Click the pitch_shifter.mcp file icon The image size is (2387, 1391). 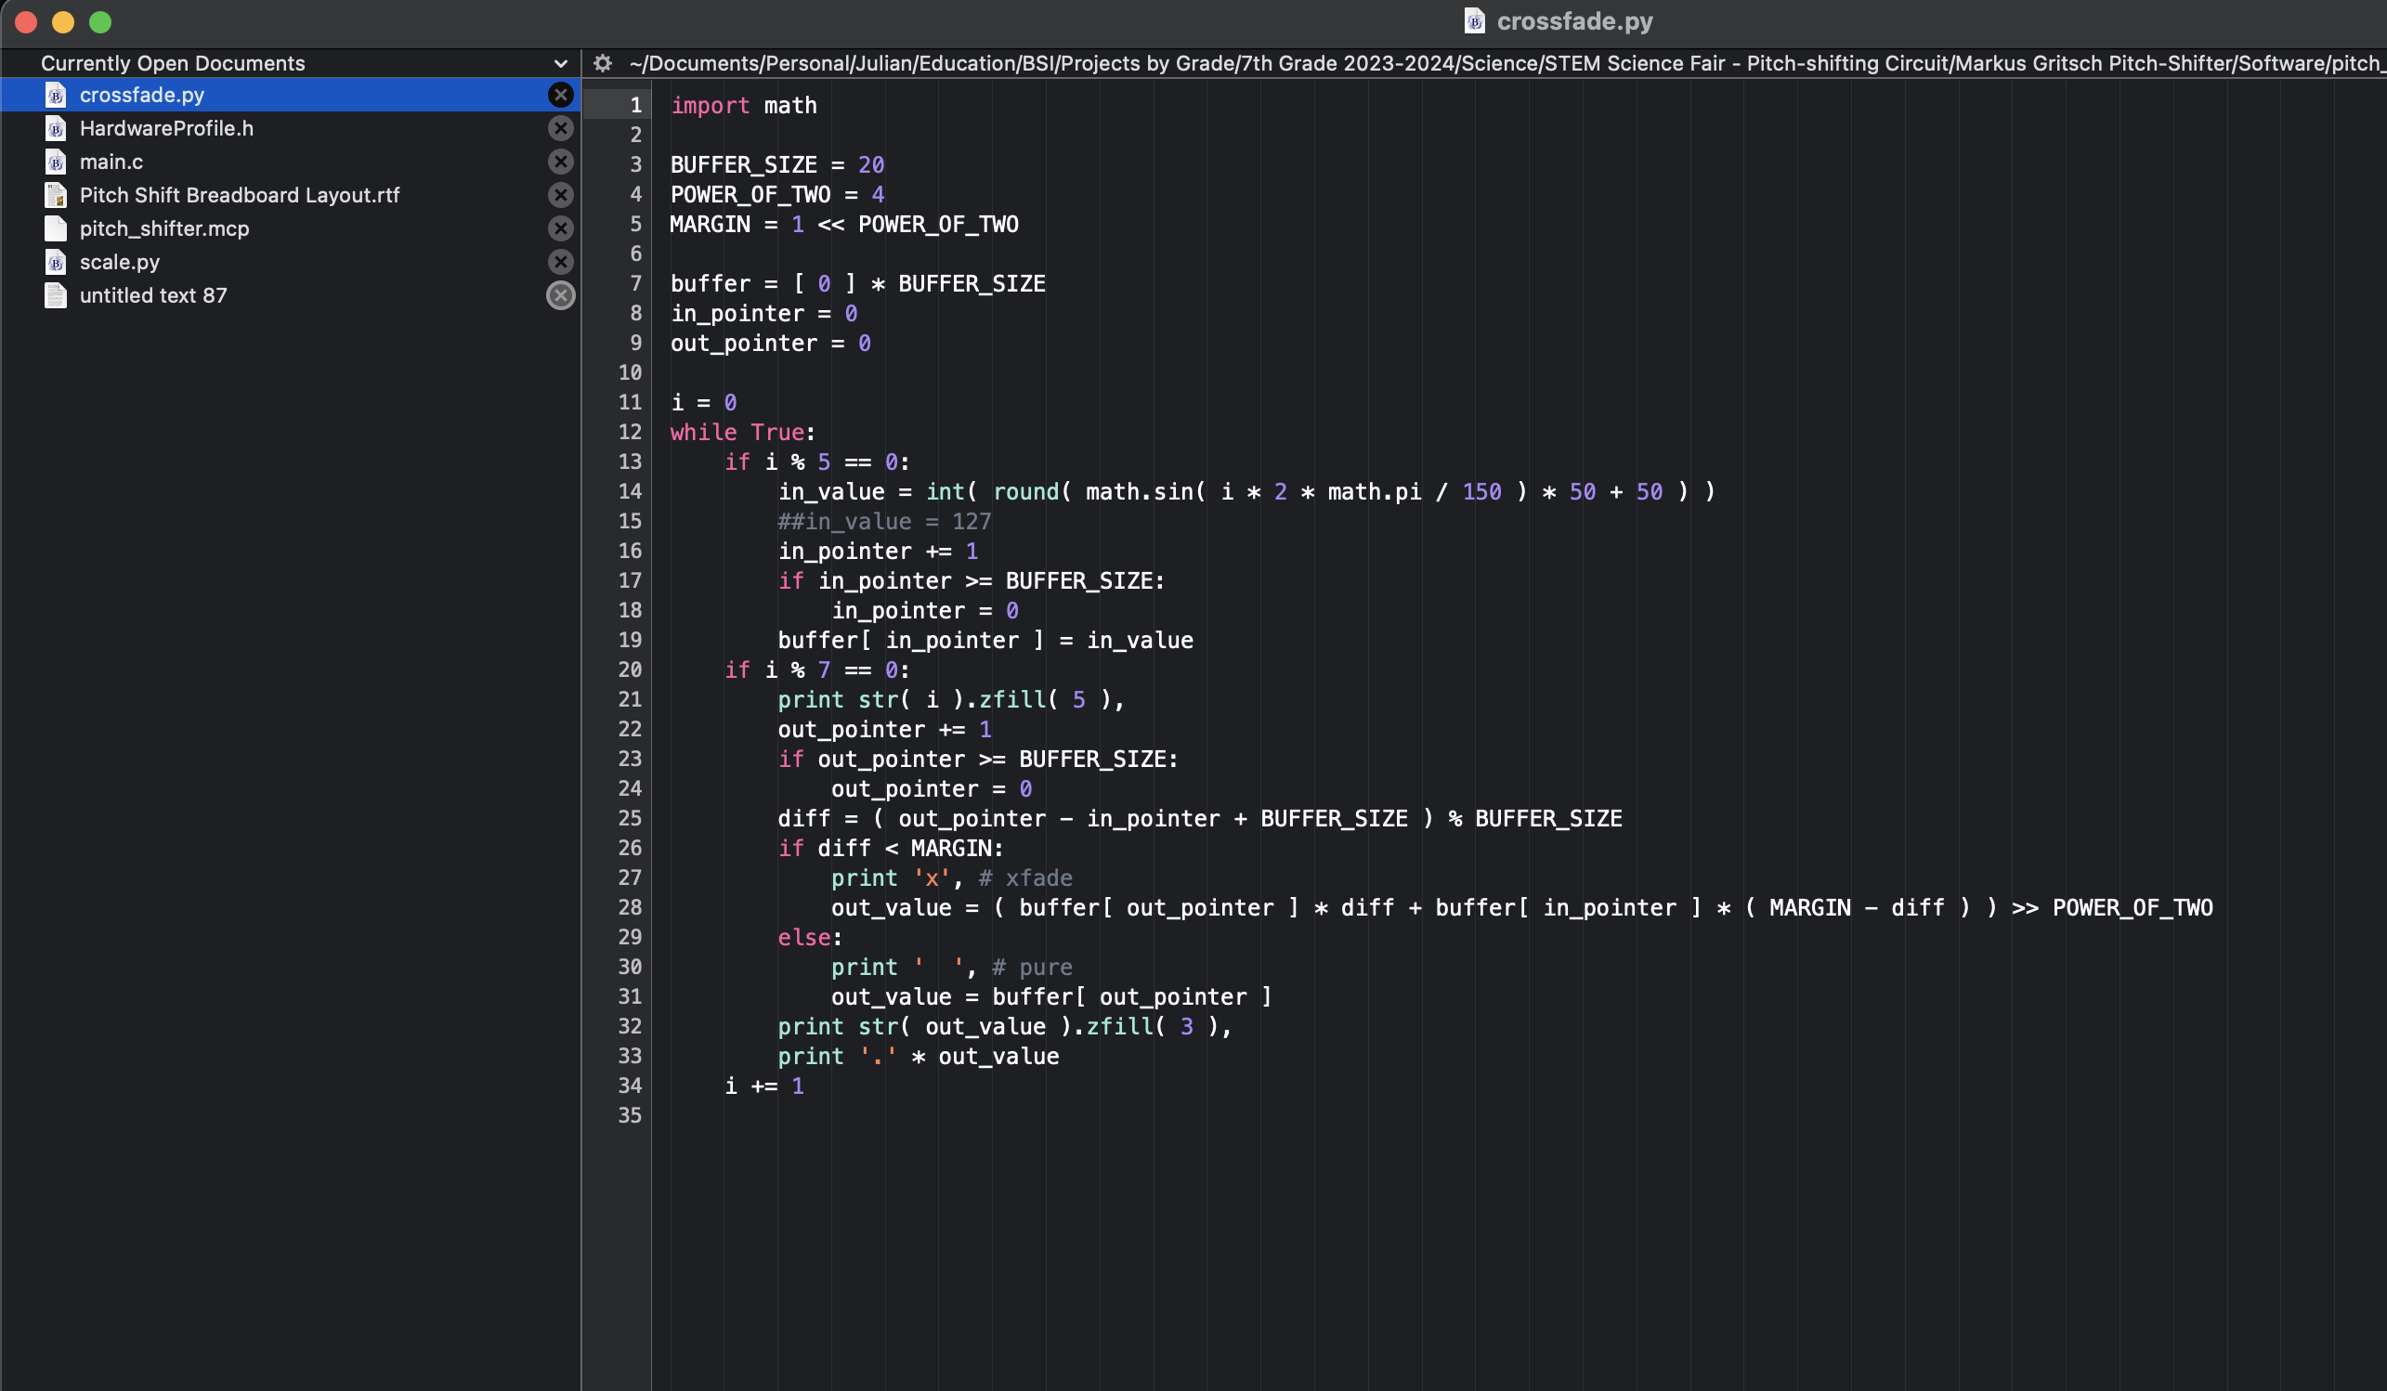[x=56, y=228]
